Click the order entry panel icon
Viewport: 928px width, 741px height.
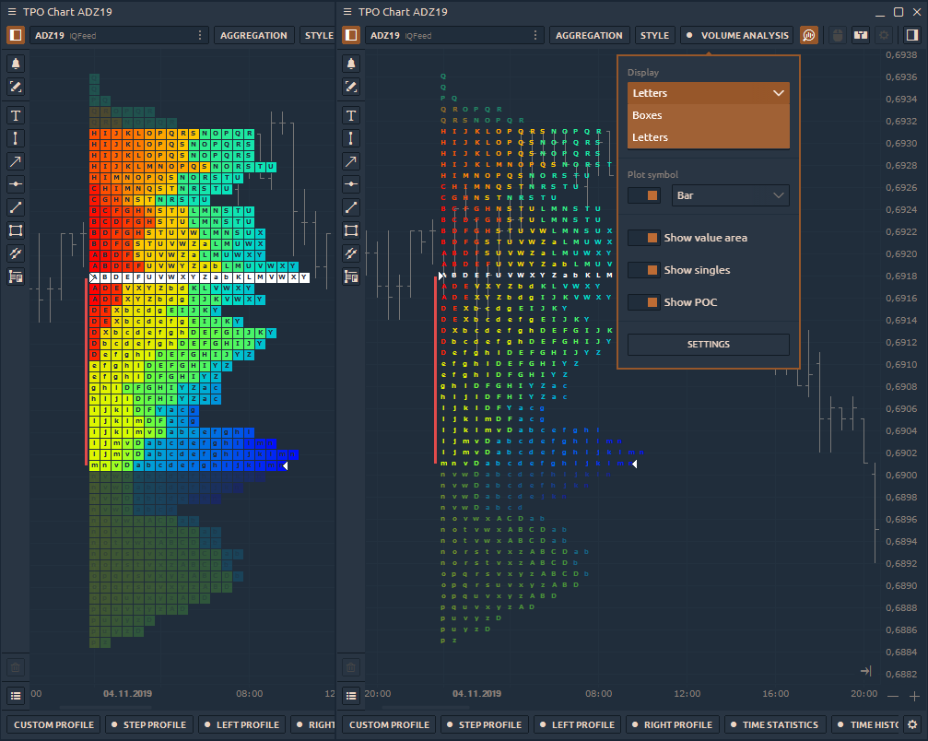(861, 36)
